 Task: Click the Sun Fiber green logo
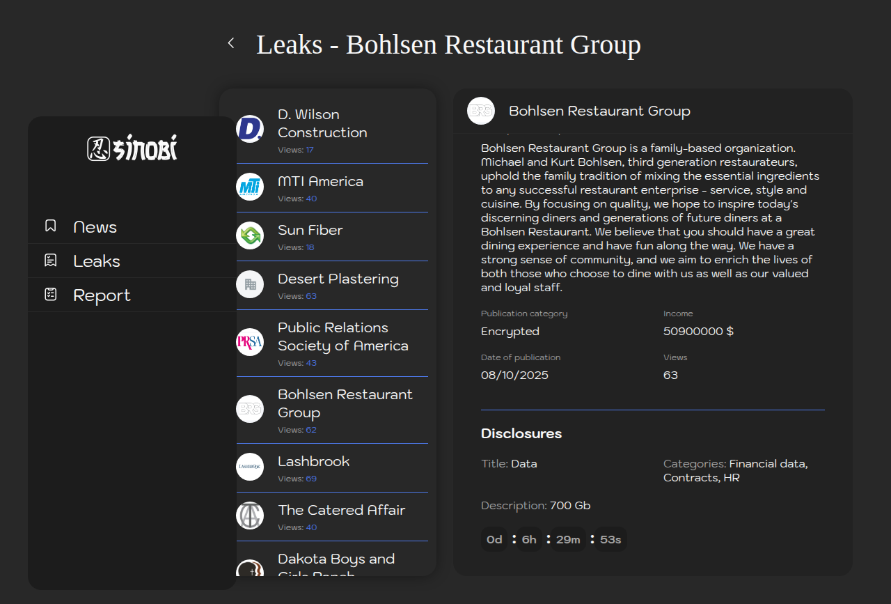pyautogui.click(x=250, y=235)
